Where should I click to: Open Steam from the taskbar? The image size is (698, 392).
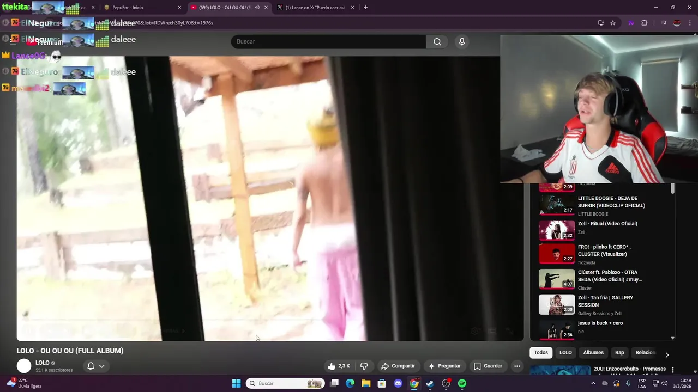(x=430, y=383)
